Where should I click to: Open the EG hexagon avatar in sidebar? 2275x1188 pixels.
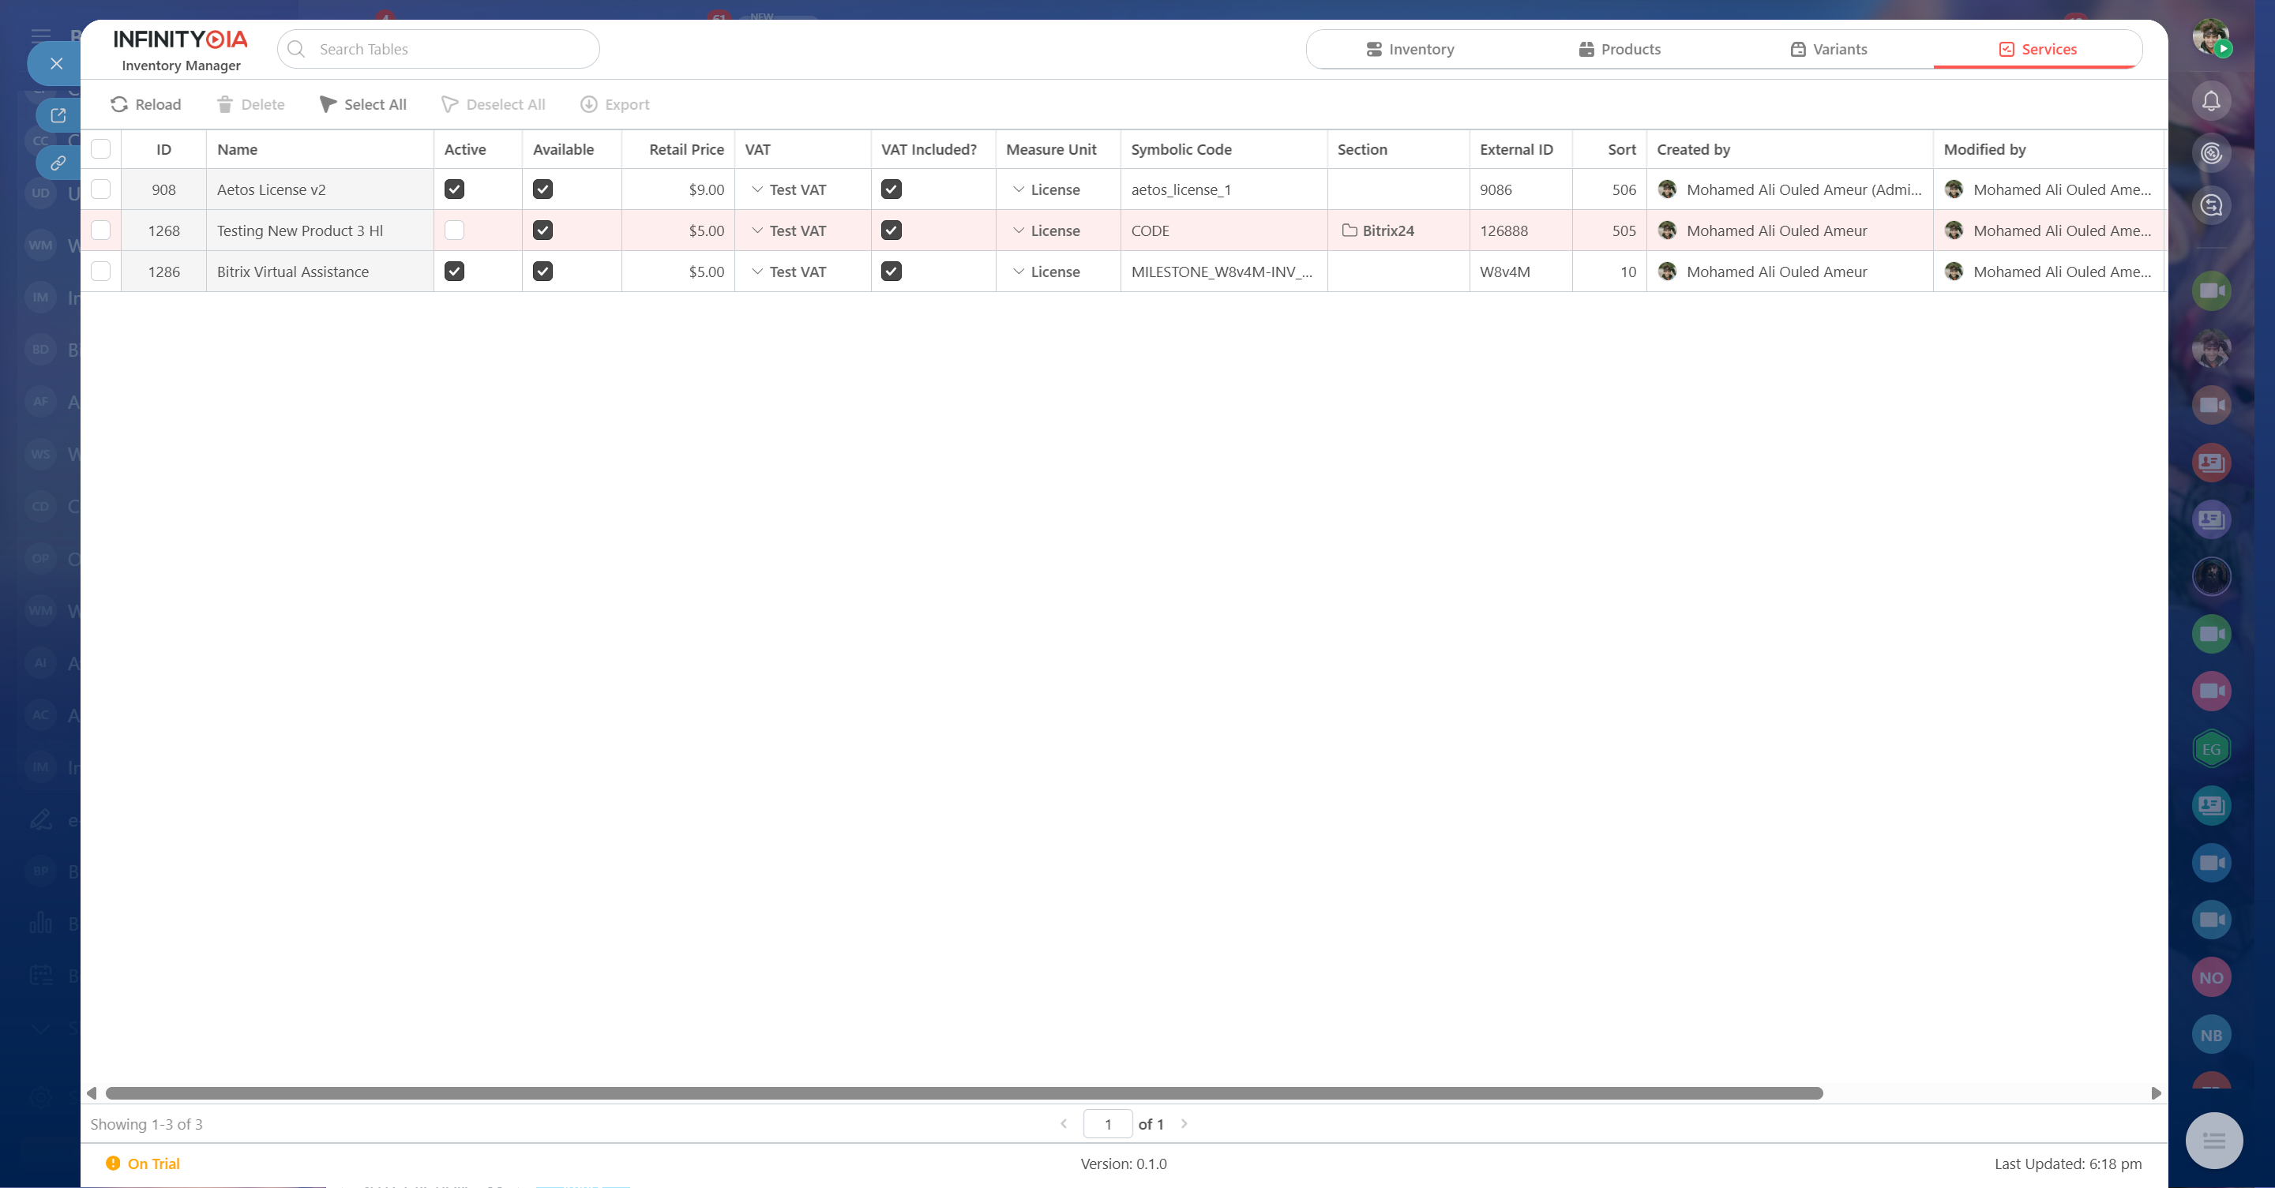pos(2210,748)
